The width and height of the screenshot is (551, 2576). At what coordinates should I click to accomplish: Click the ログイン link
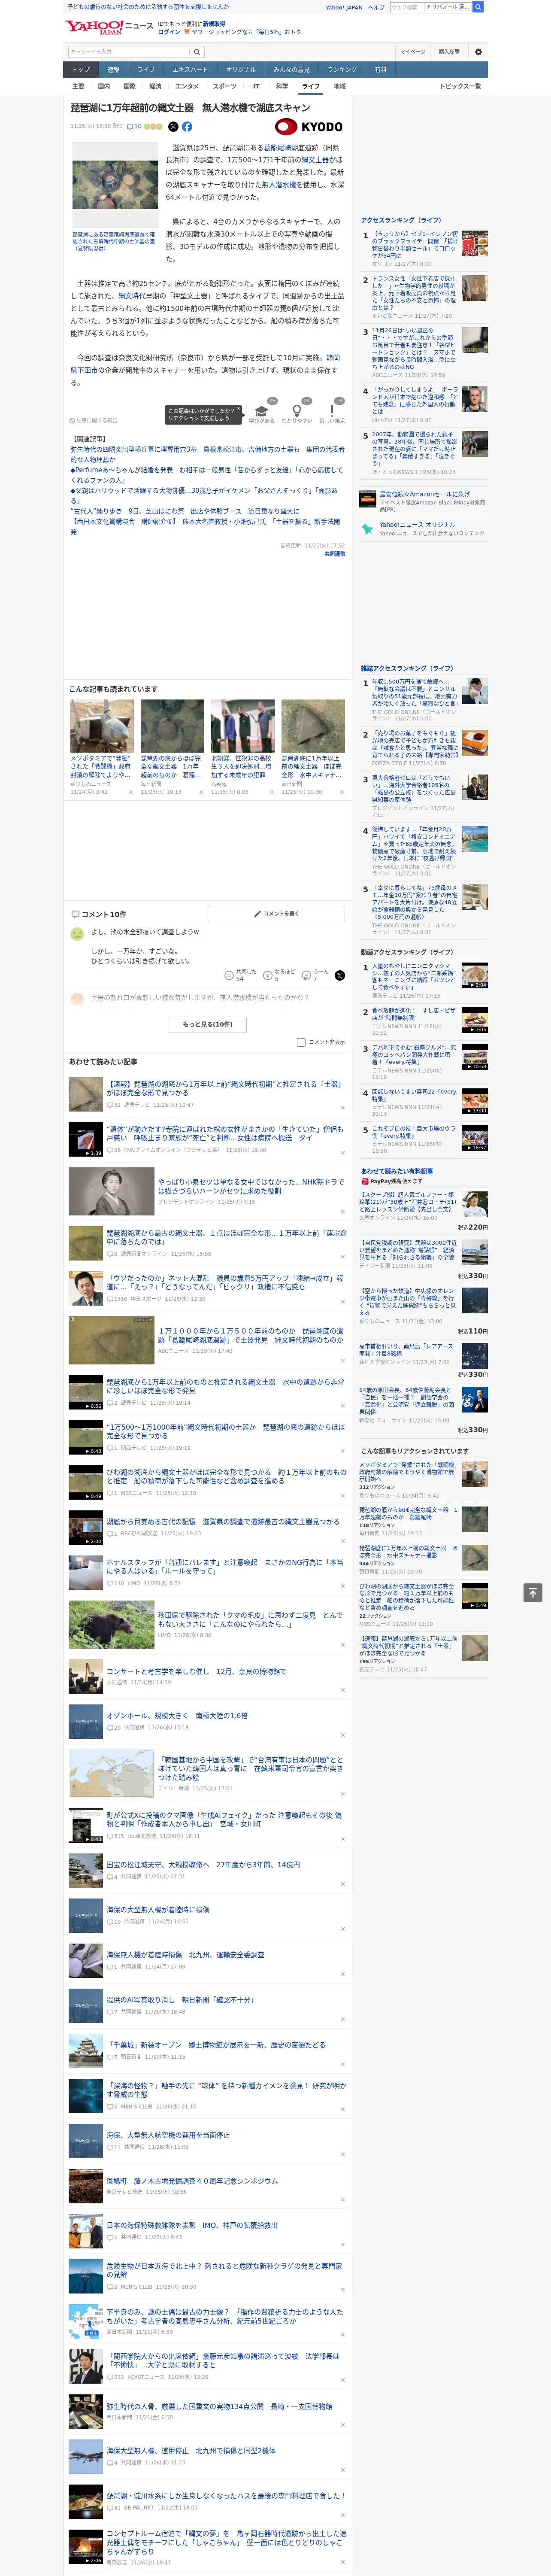[x=169, y=32]
